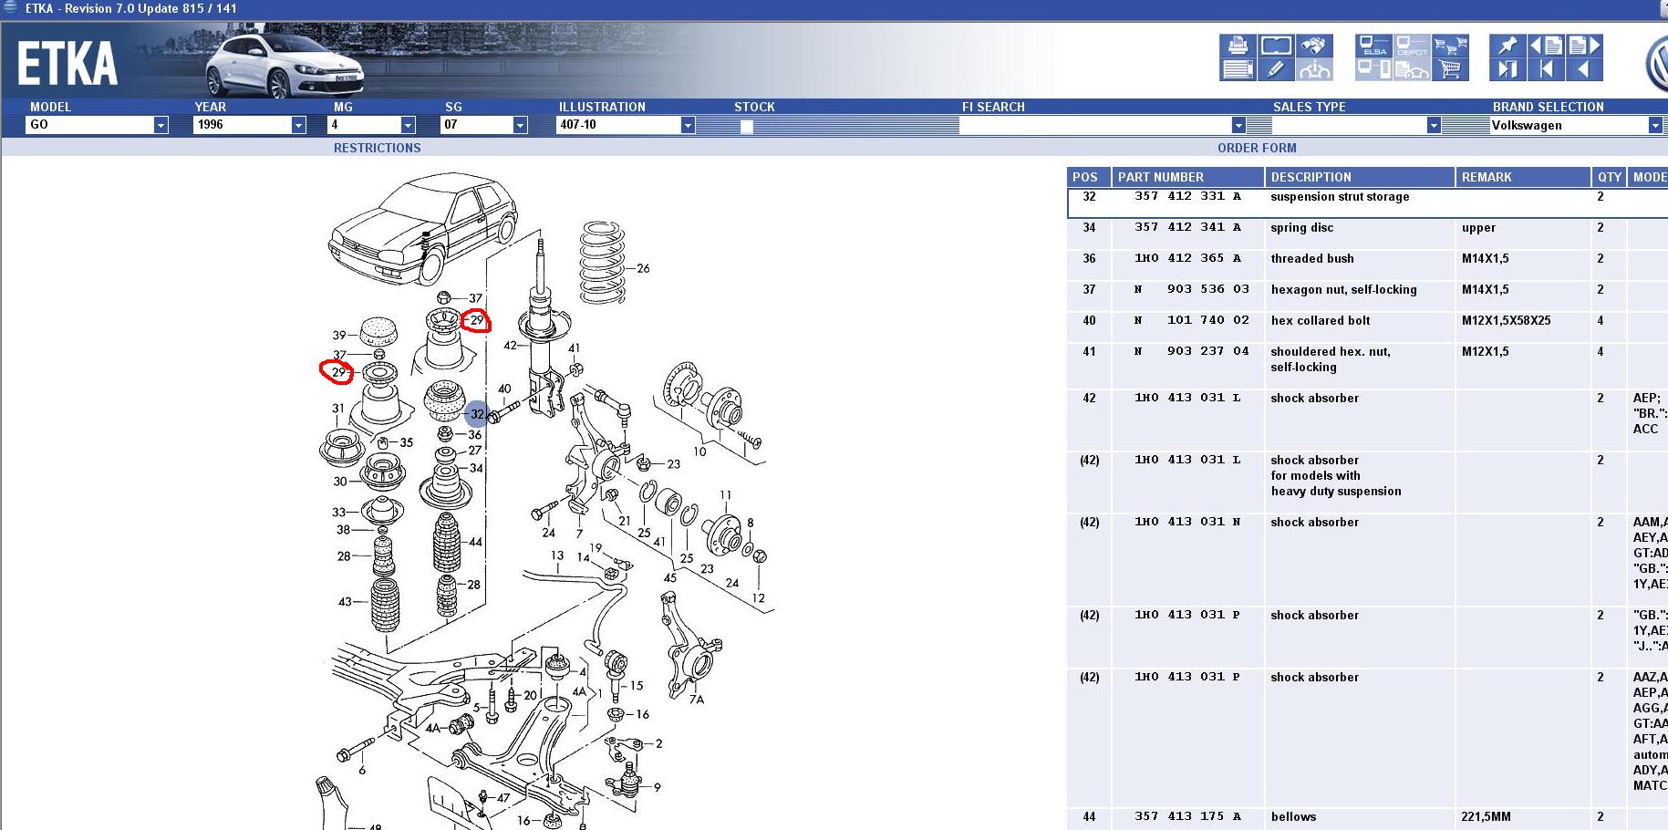Click remark M12X1,5X58X25

1506,320
